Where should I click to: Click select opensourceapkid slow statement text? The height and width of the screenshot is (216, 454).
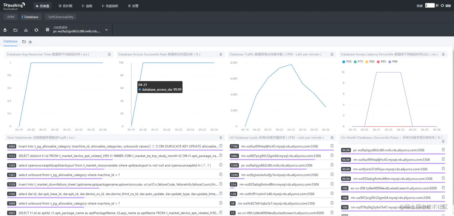coord(115,166)
